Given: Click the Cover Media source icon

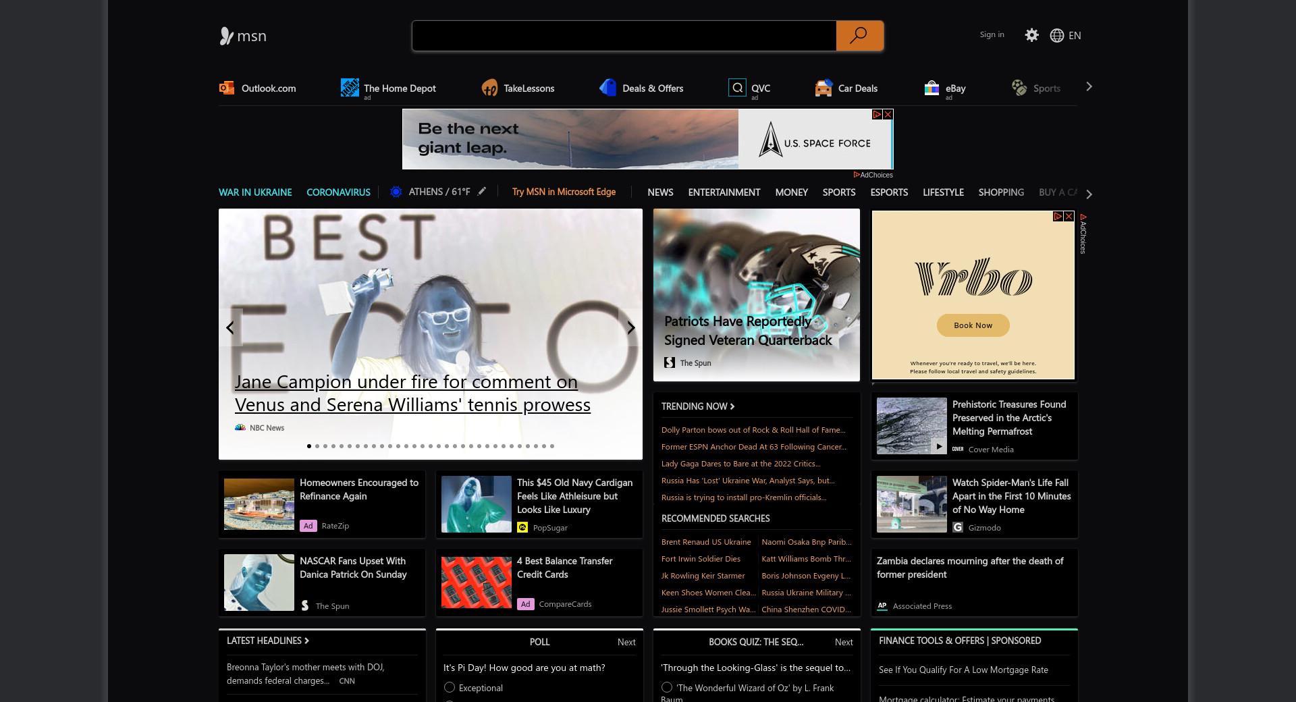Looking at the screenshot, I should point(958,449).
